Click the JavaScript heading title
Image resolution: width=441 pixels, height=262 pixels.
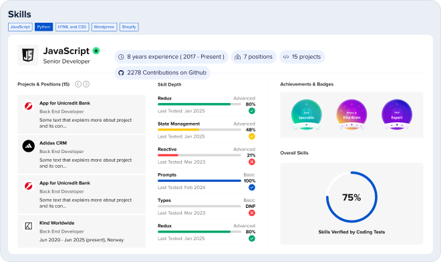[66, 51]
